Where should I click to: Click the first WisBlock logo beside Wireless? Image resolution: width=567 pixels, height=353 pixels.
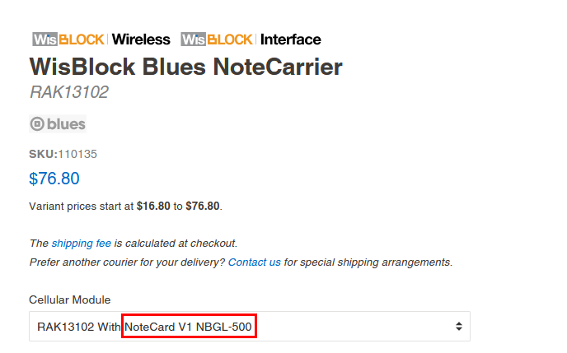pos(68,39)
